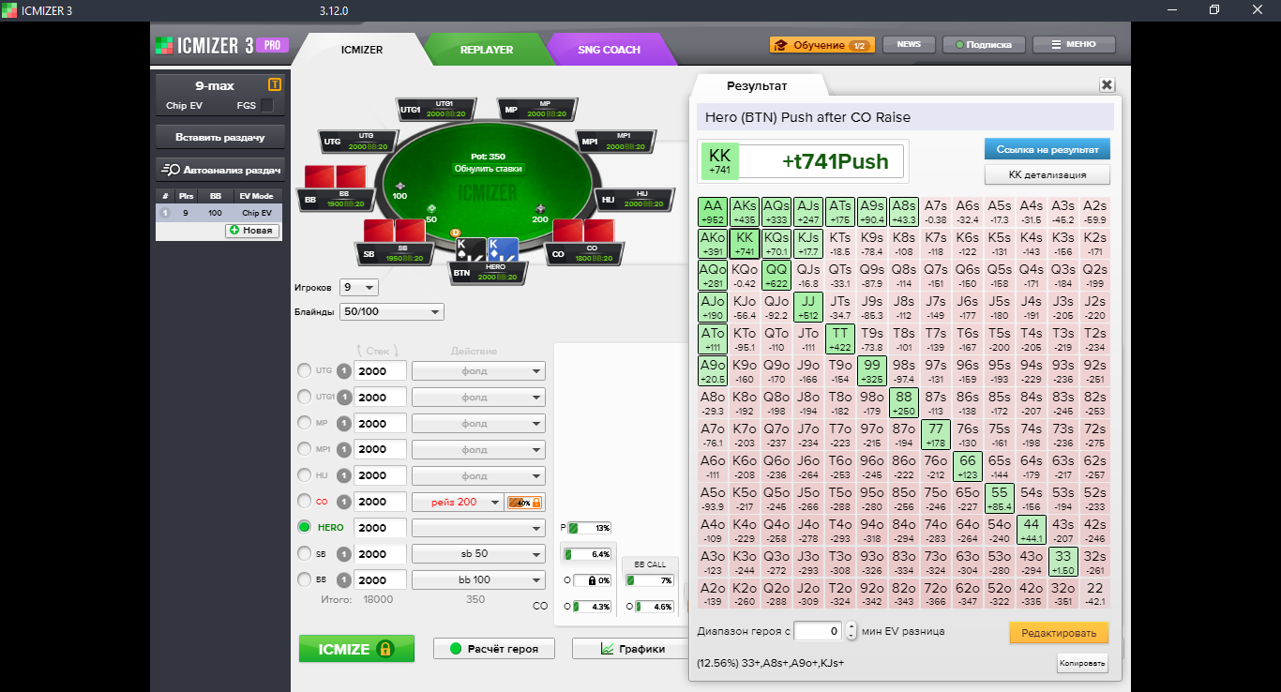
Task: Select the Результат tab
Action: point(757,86)
